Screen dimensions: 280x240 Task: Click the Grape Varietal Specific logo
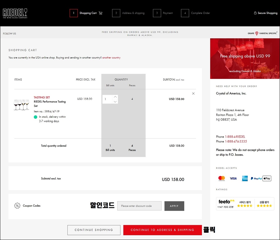262,33
